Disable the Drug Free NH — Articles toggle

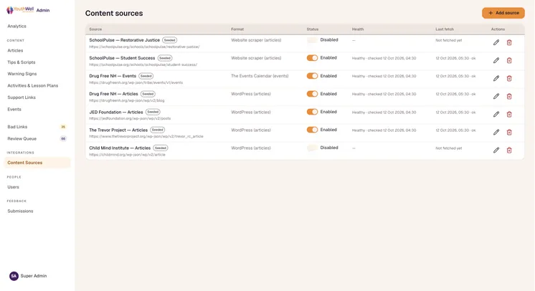pyautogui.click(x=312, y=94)
